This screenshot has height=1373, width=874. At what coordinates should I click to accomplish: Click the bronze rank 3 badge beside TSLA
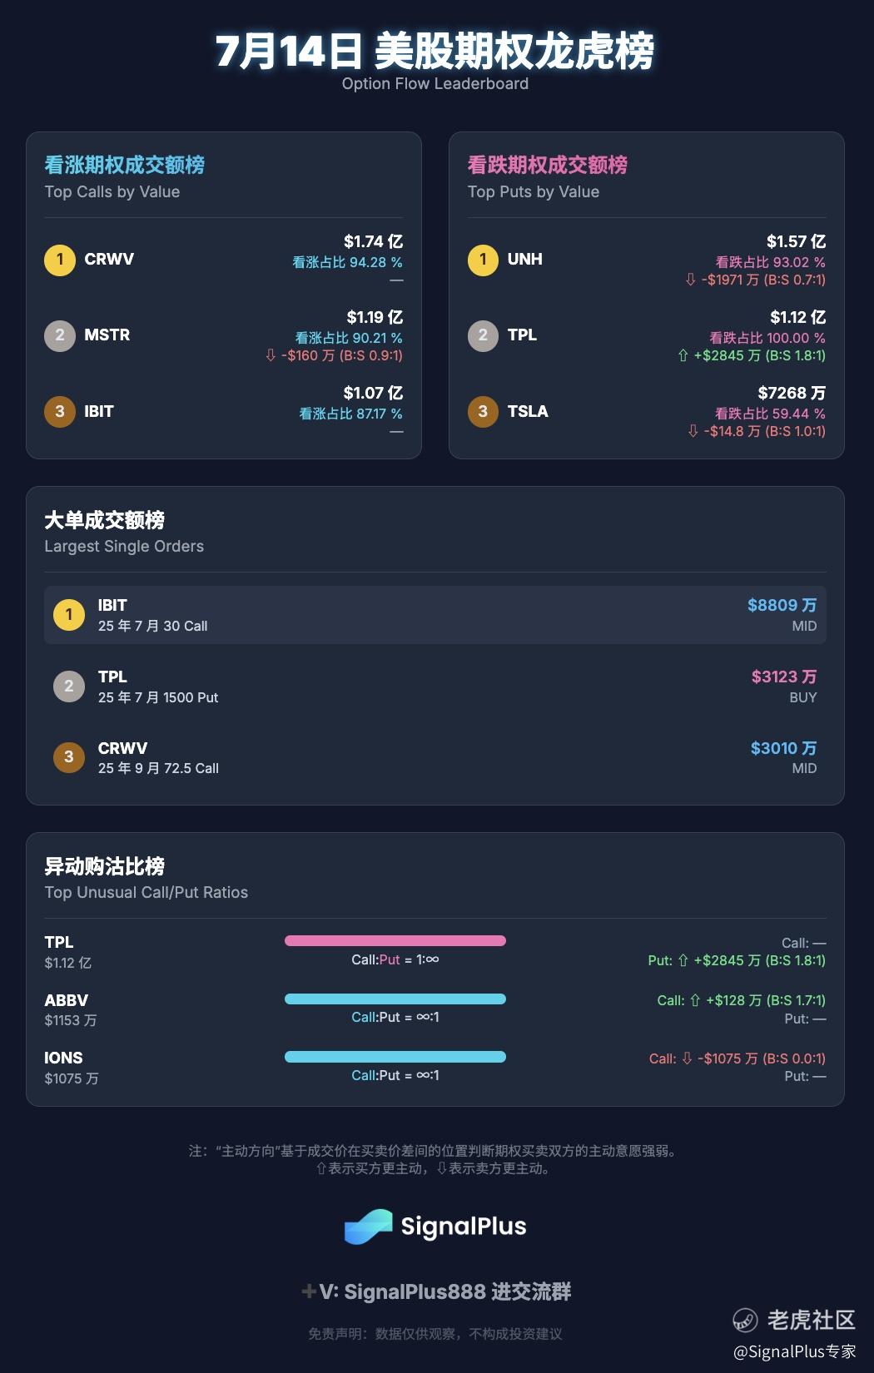pyautogui.click(x=483, y=411)
